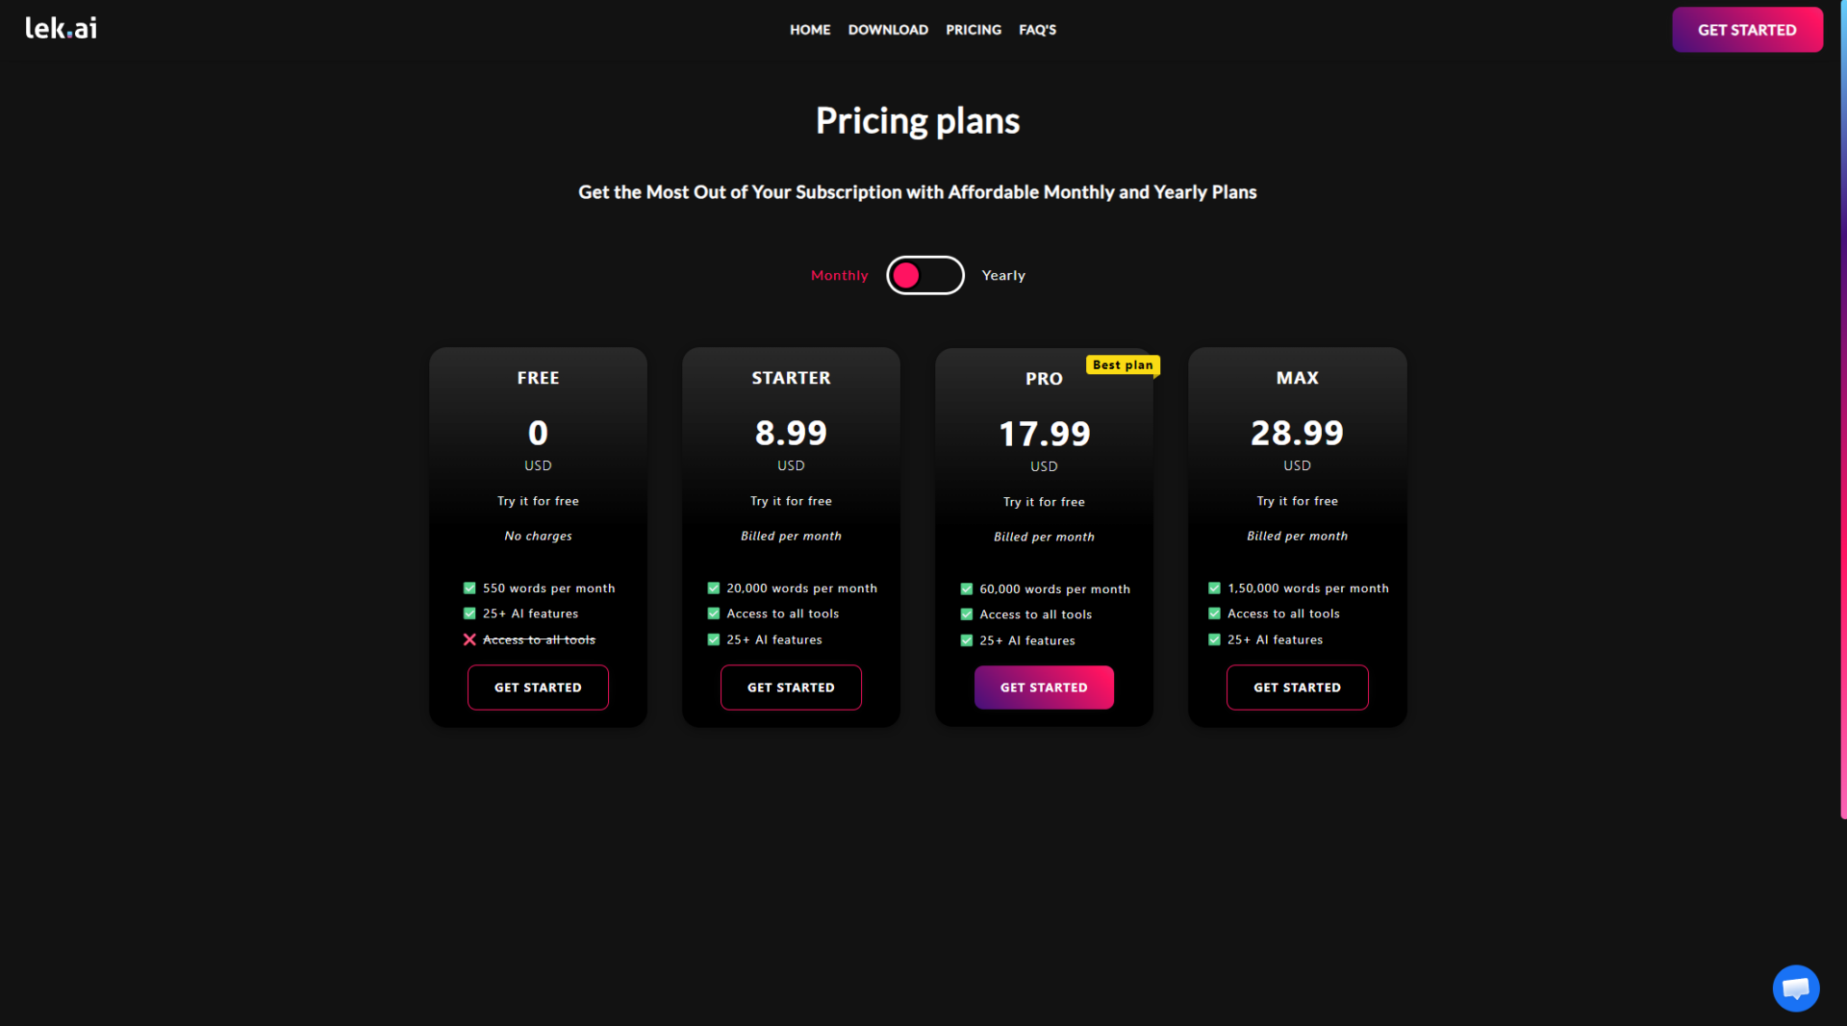Viewport: 1847px width, 1026px height.
Task: Toggle the Monthly/Yearly billing switch
Action: [924, 275]
